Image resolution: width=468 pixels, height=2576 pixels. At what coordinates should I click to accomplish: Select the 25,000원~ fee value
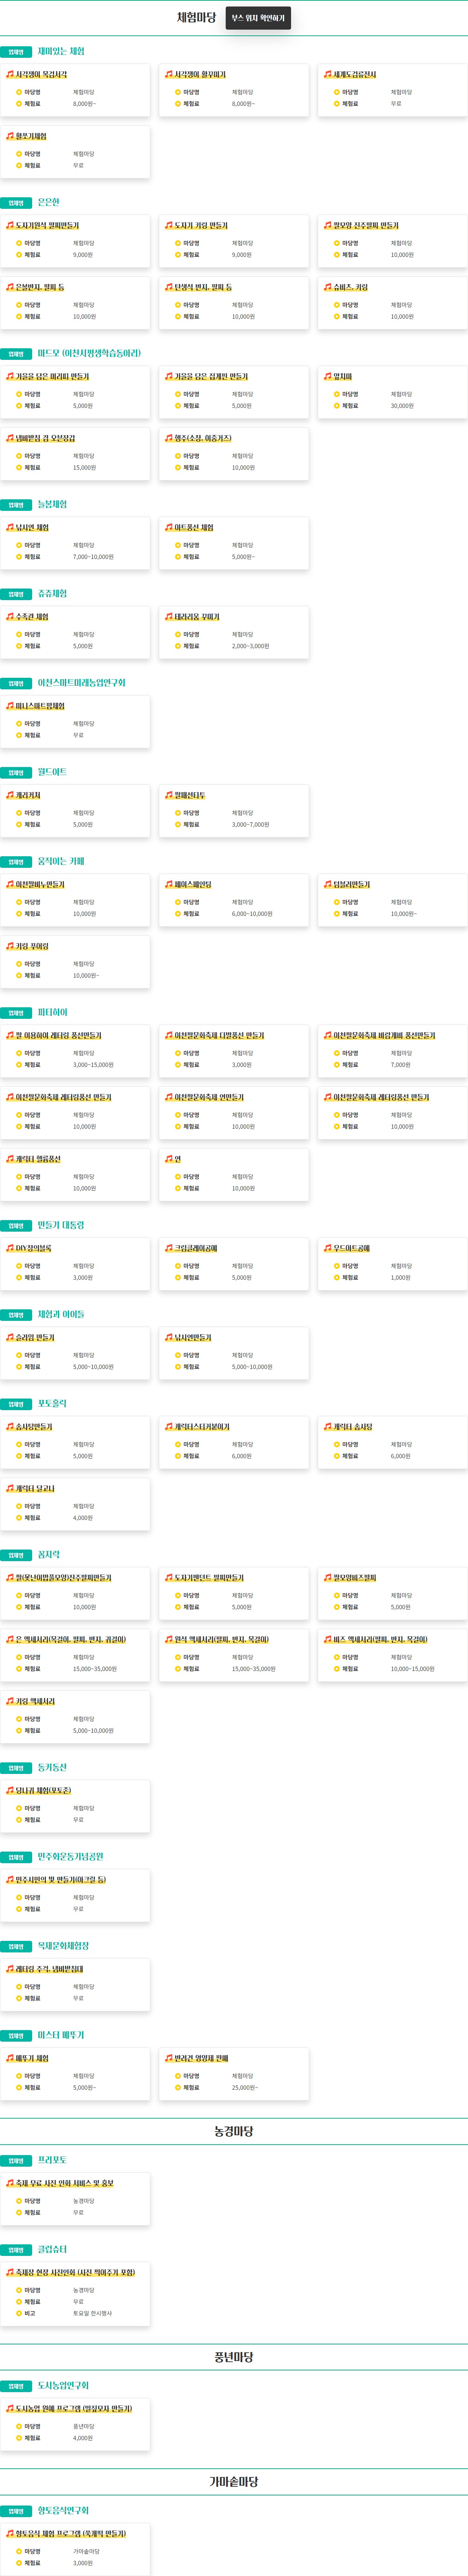click(245, 2087)
